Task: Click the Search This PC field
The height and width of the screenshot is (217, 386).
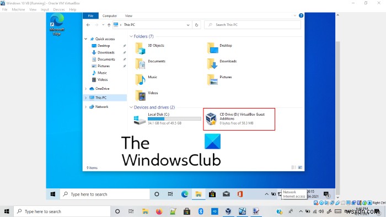Action: tap(253, 25)
